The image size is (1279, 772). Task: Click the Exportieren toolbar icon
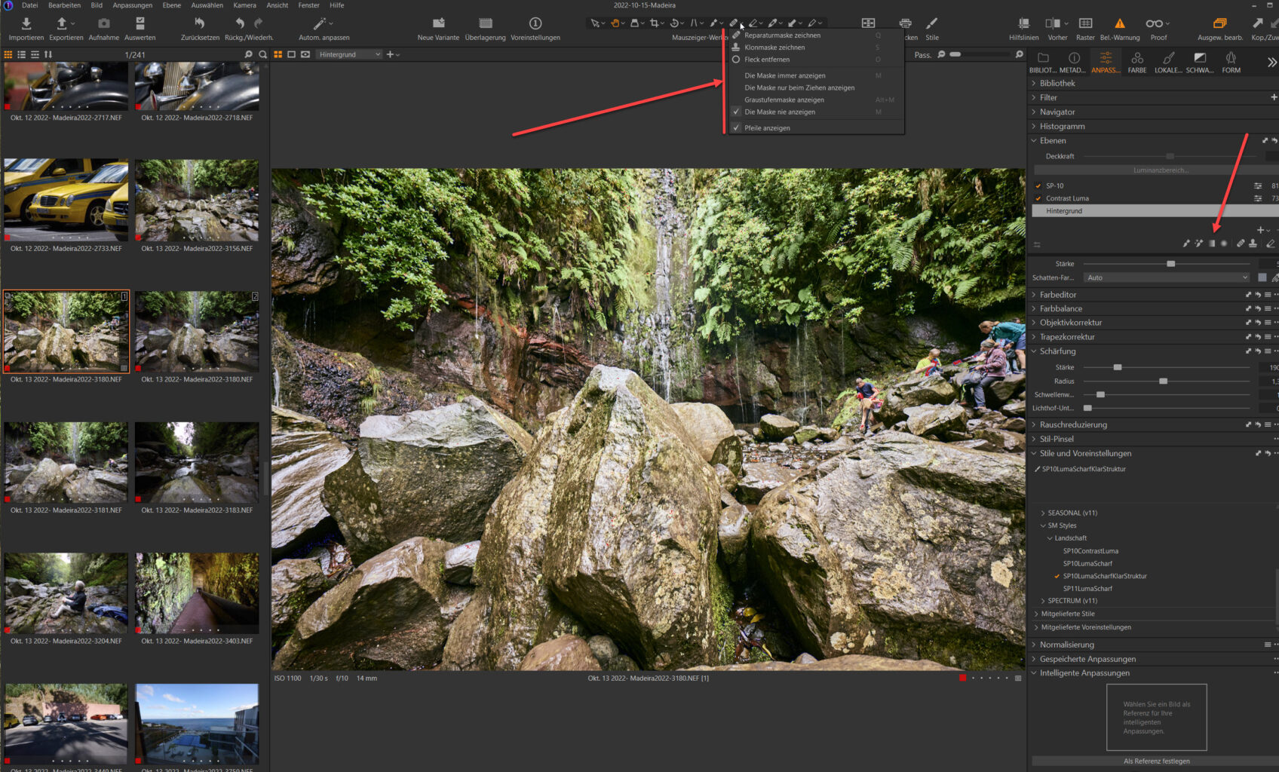coord(63,23)
